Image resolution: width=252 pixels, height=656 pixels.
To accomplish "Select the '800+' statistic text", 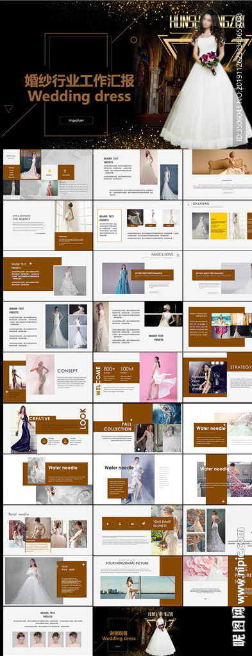I will (109, 369).
